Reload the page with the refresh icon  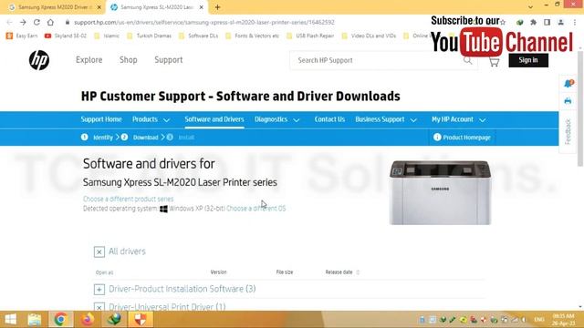[36, 22]
